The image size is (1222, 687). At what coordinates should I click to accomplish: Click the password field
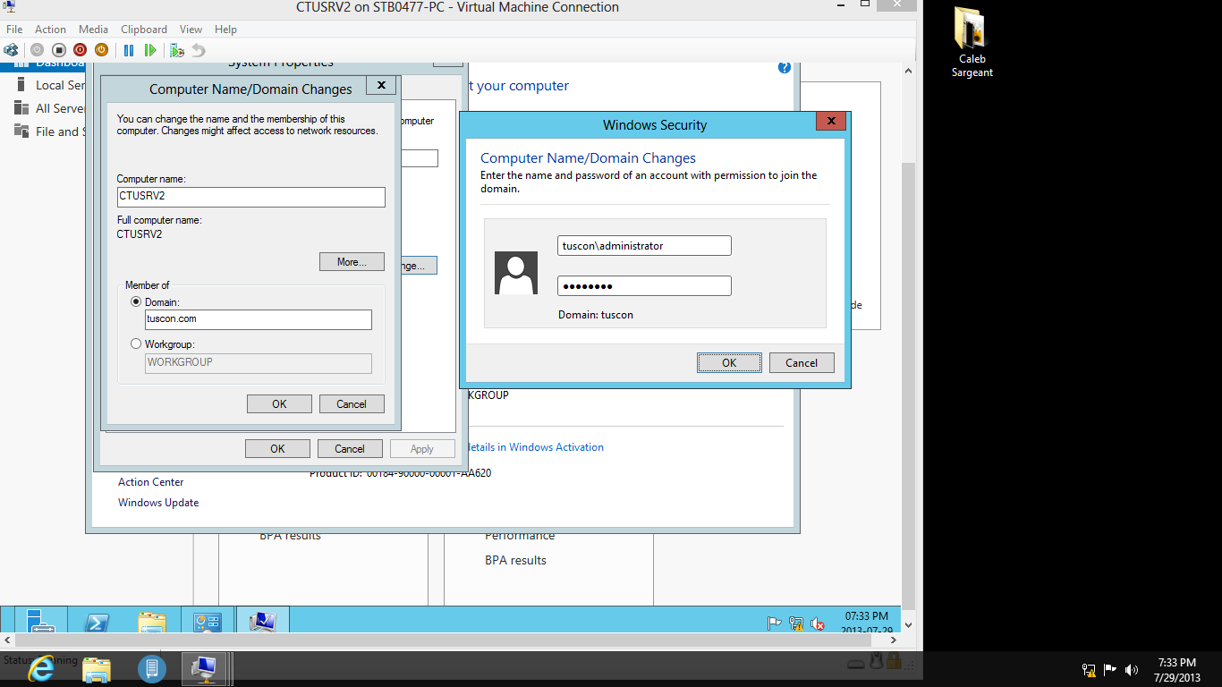[644, 285]
